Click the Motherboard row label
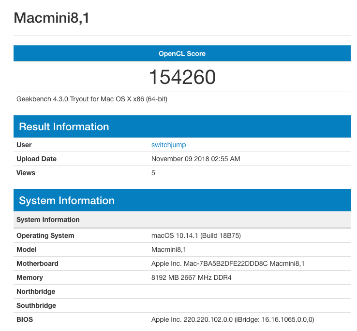The height and width of the screenshot is (331, 357). pos(37,263)
